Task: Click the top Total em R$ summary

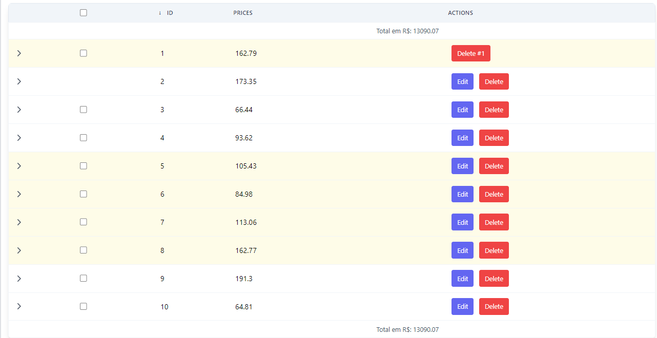Action: [407, 31]
